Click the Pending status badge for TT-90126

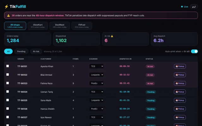(x=151, y=109)
